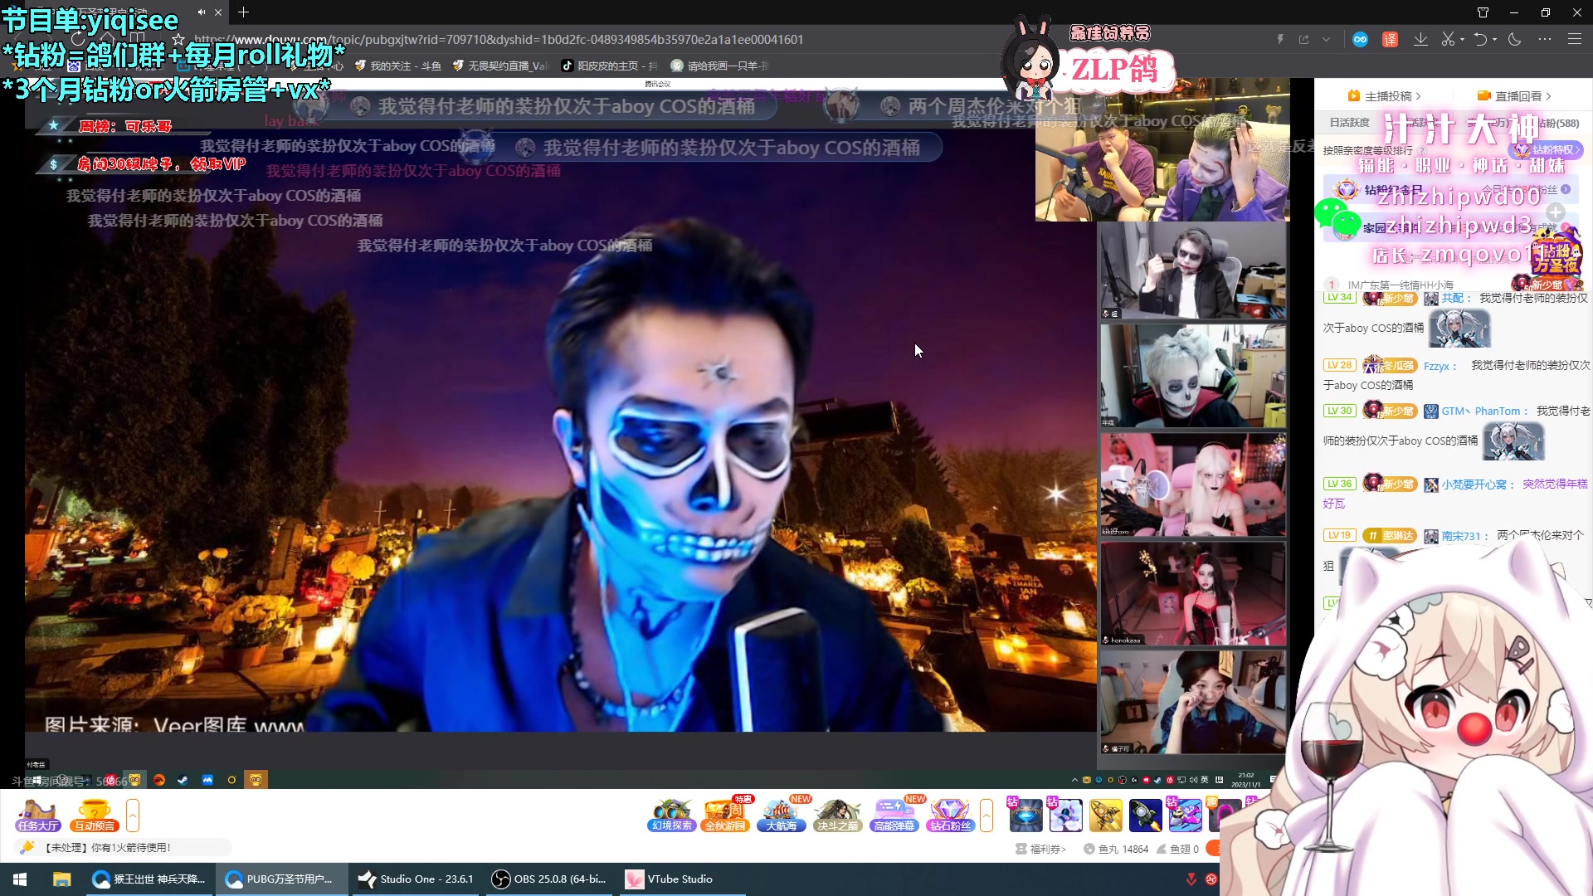
Task: Open the 幻境探索 activity icon
Action: tap(671, 816)
